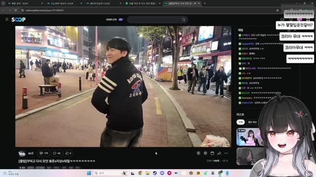Click the magnifier icon in SOOP search
Image resolution: width=316 pixels, height=177 pixels.
[184, 20]
